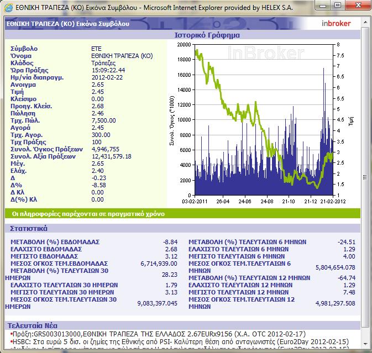Click 12-month maximum value 7.48
372x353 pixels.
click(x=349, y=292)
